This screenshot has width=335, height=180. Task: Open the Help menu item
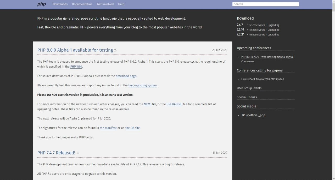click(121, 4)
